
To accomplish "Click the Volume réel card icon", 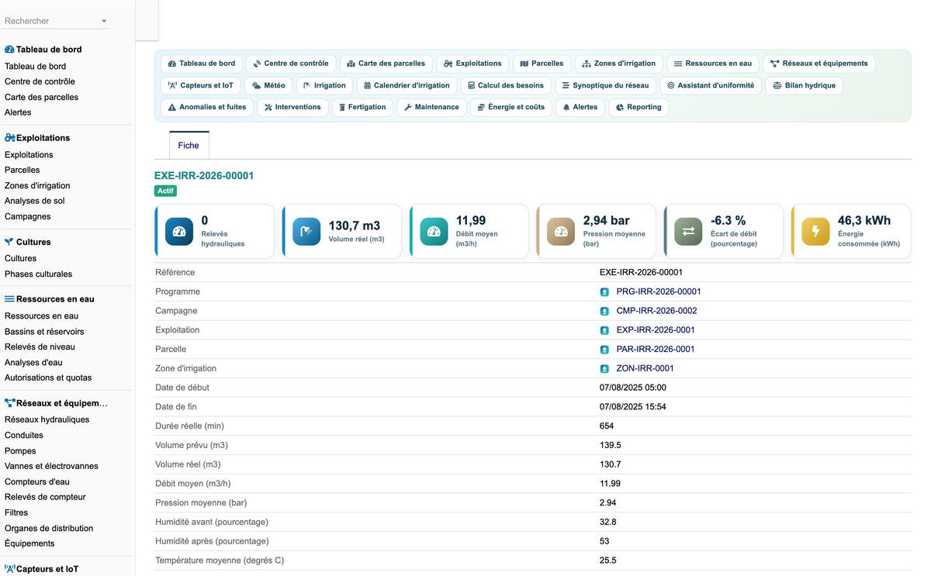I will [306, 231].
